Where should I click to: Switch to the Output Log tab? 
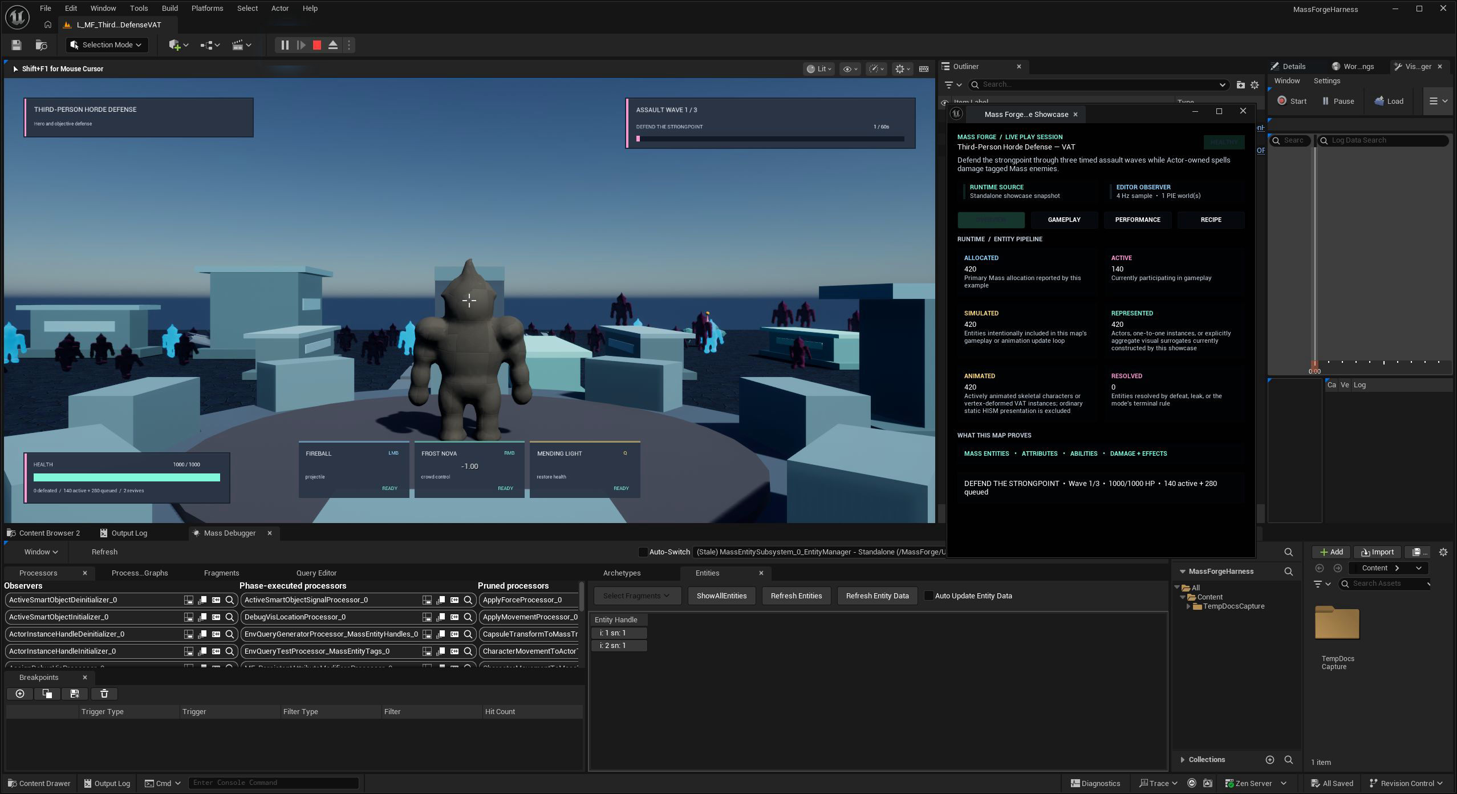[x=124, y=533]
